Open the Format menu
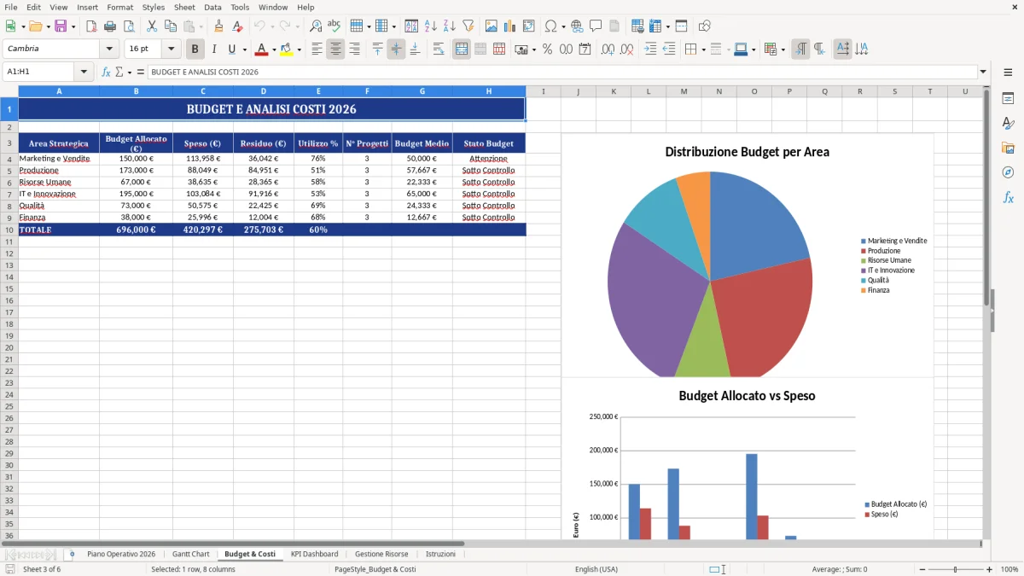The height and width of the screenshot is (576, 1024). pyautogui.click(x=120, y=7)
